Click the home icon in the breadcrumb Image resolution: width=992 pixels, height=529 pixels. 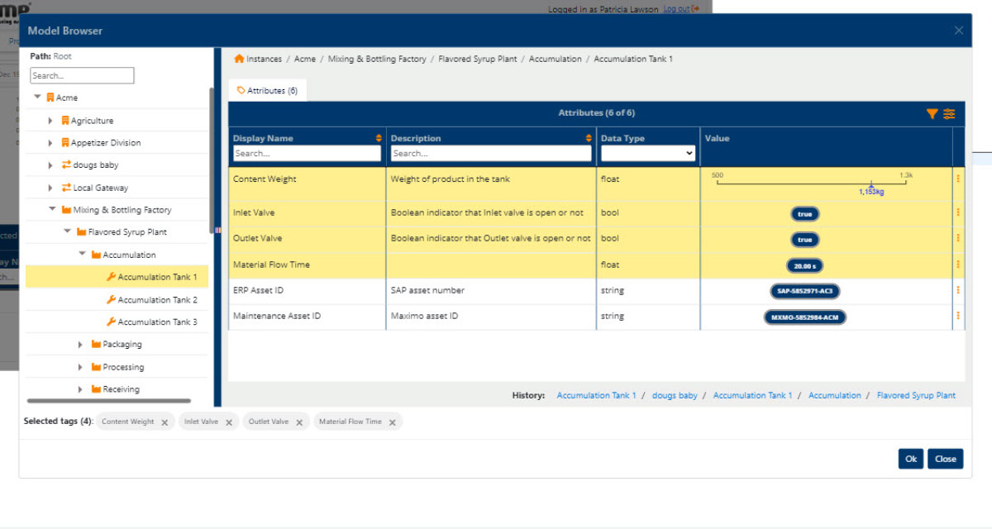point(238,59)
